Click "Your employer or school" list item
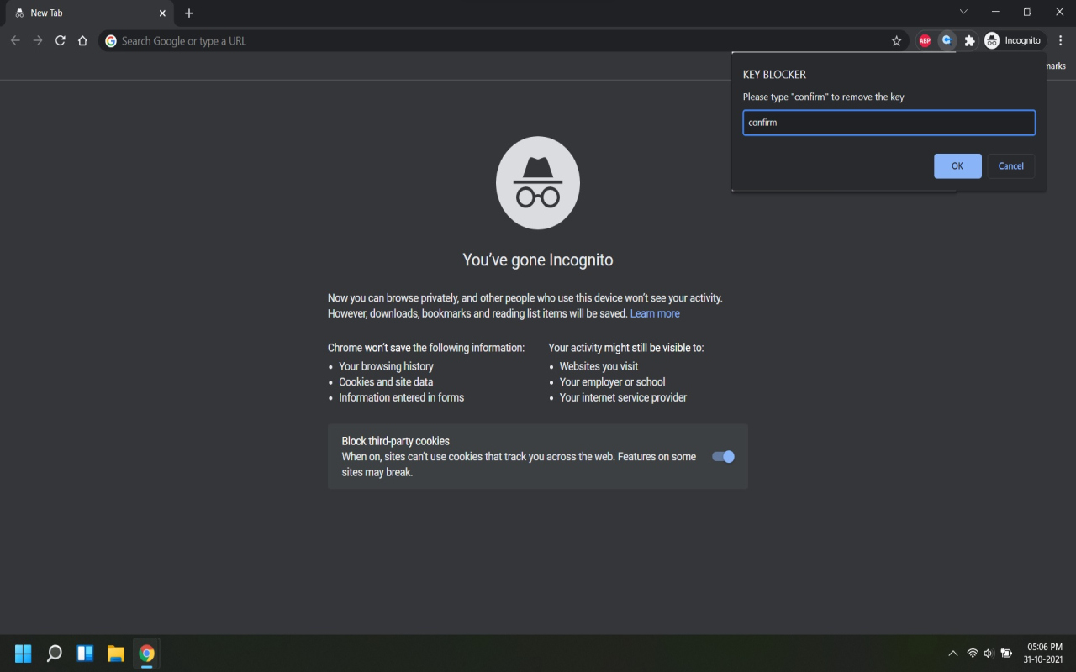This screenshot has width=1076, height=672. (612, 382)
